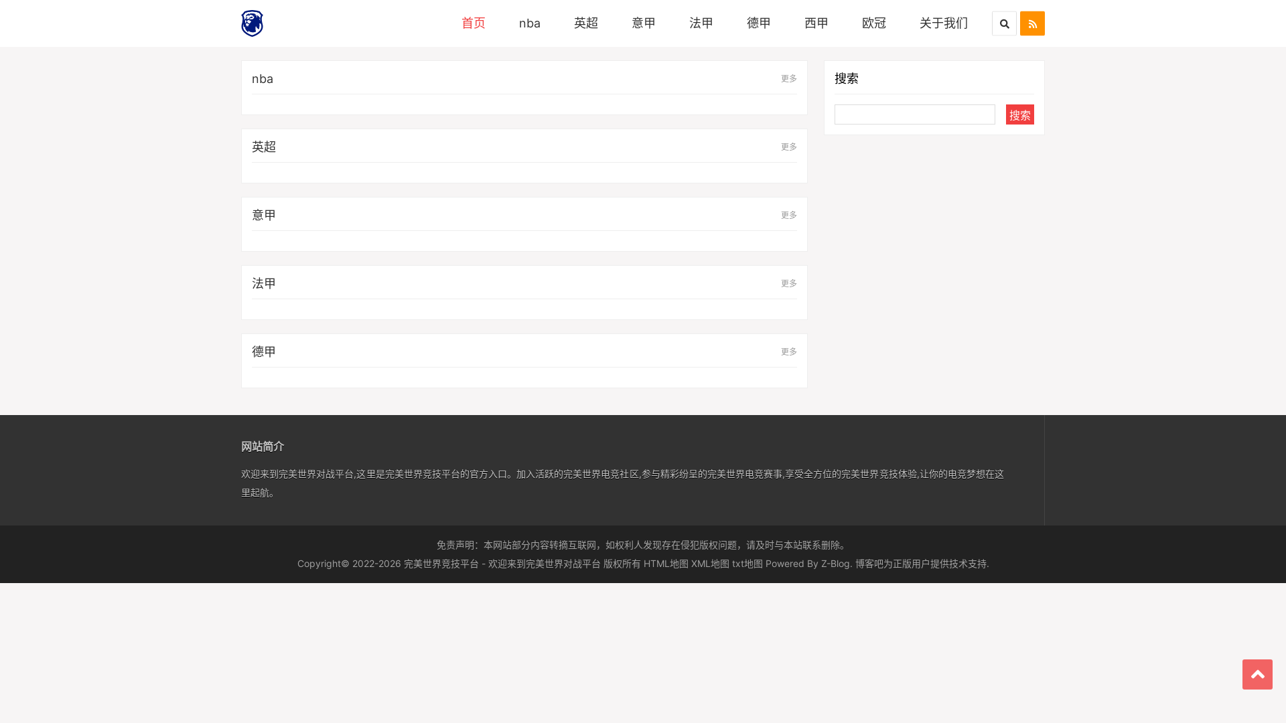Click 更多 in the 德甲 section
Image resolution: width=1286 pixels, height=723 pixels.
pos(789,351)
